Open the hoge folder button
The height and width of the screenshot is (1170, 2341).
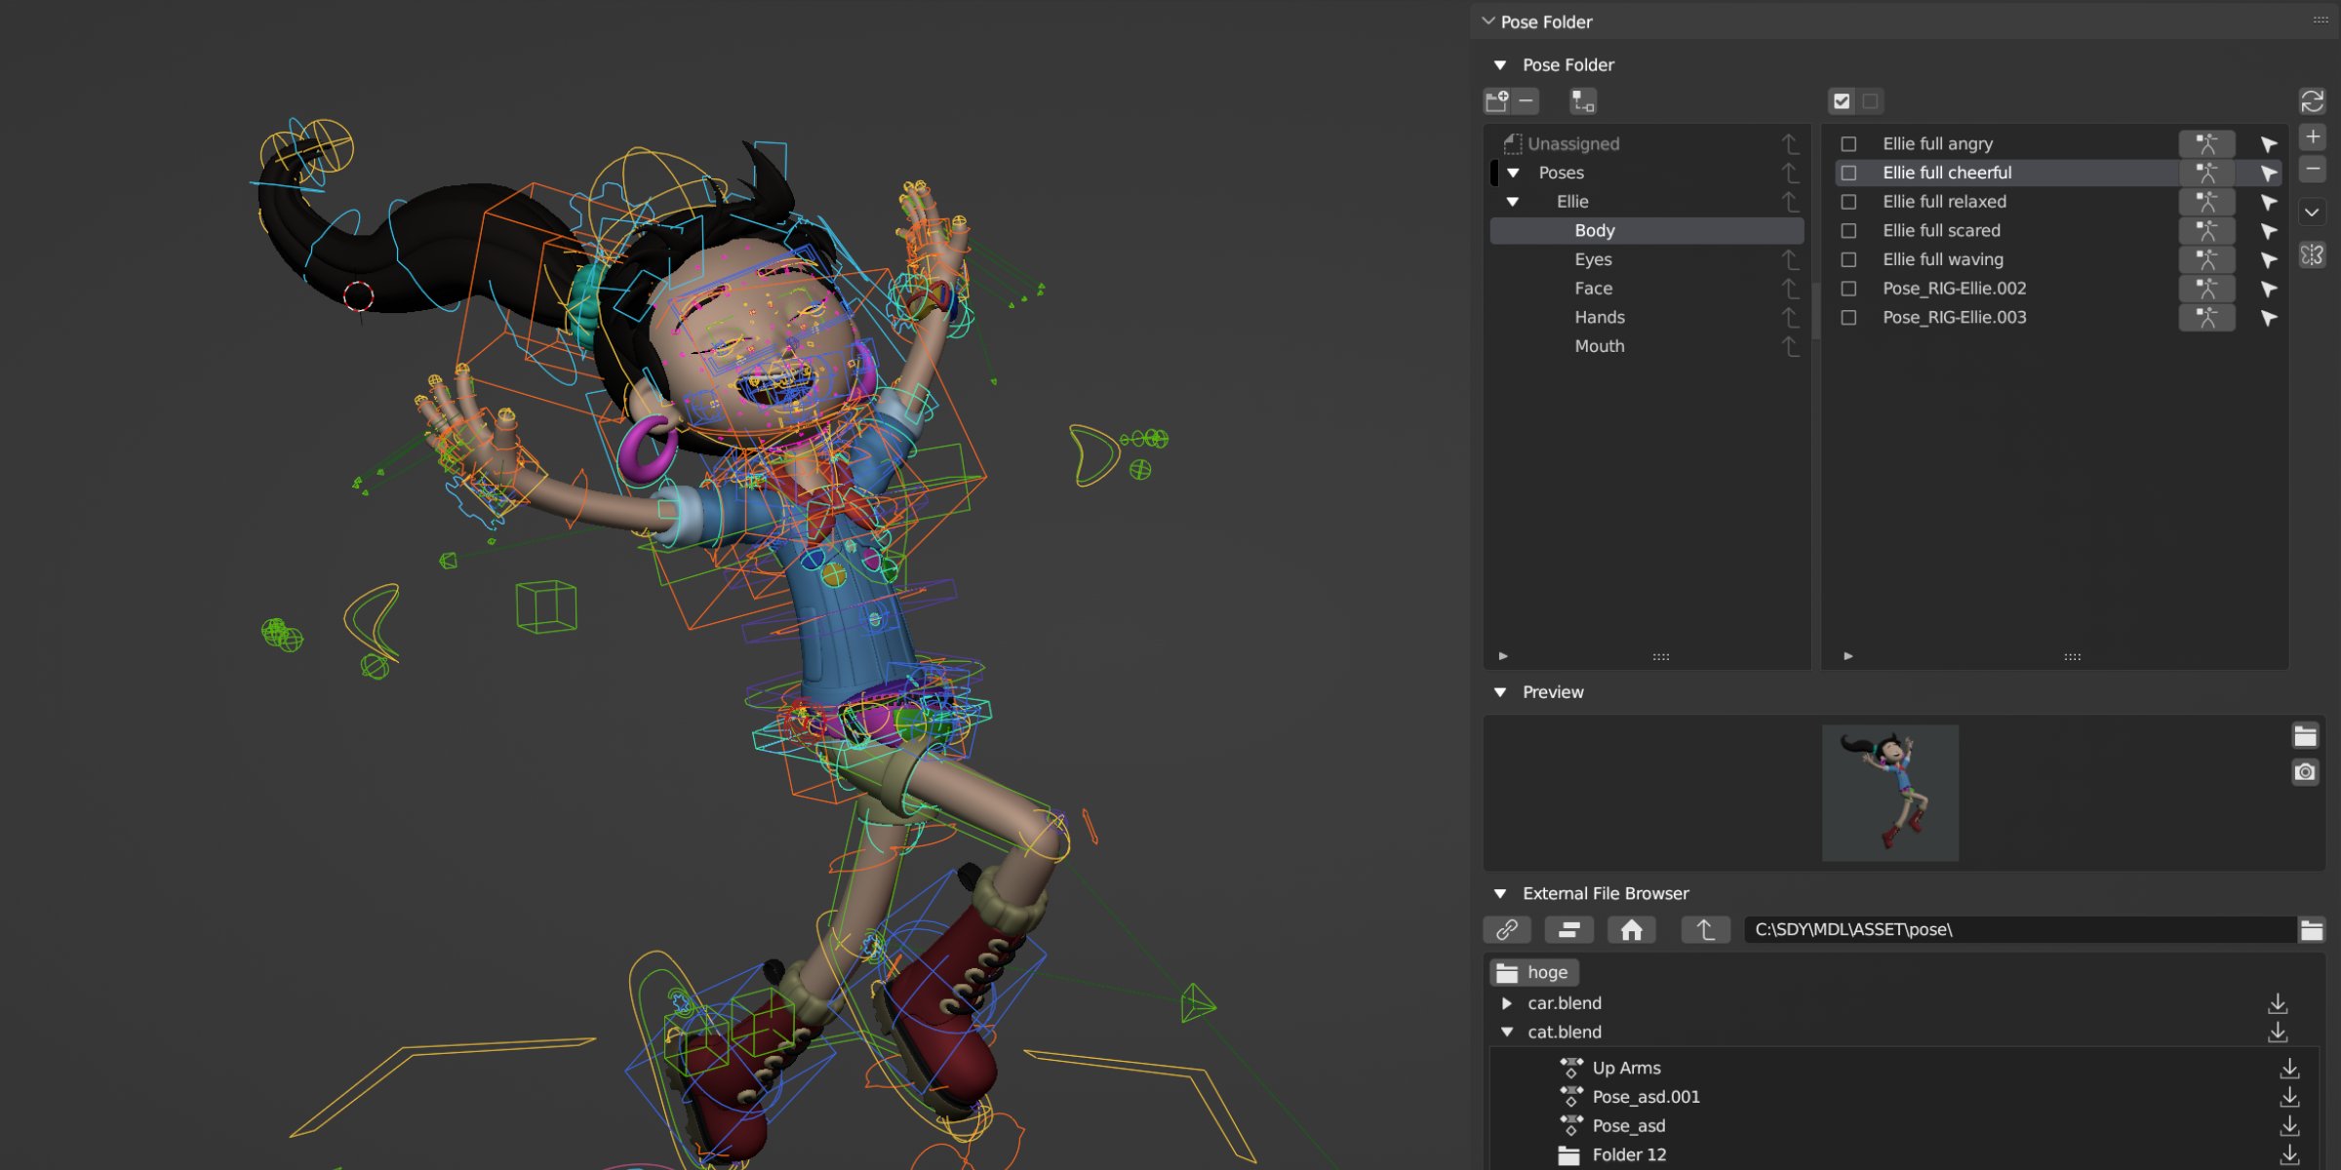pyautogui.click(x=1534, y=972)
